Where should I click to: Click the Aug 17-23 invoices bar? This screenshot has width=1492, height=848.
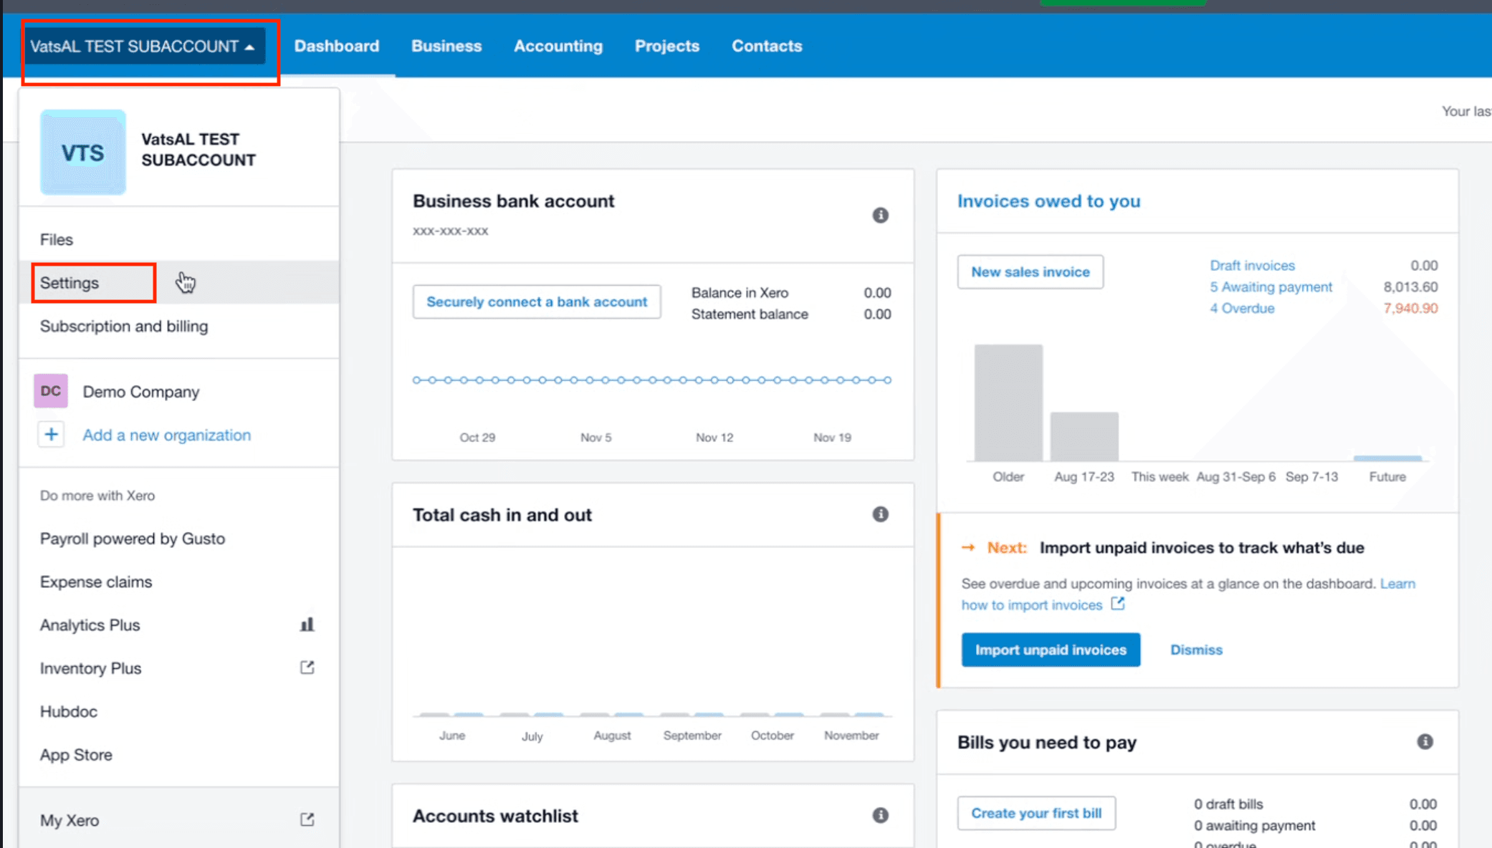point(1084,436)
